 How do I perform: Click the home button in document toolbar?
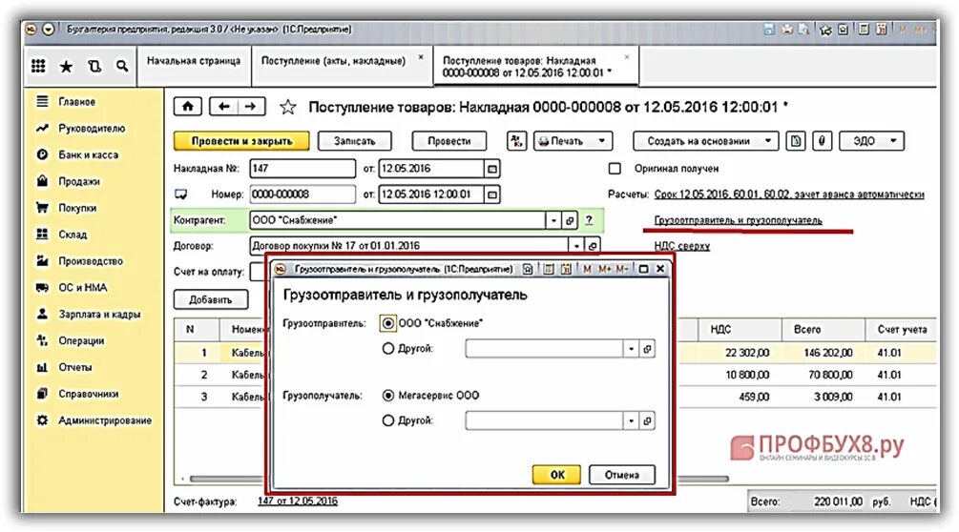(188, 106)
